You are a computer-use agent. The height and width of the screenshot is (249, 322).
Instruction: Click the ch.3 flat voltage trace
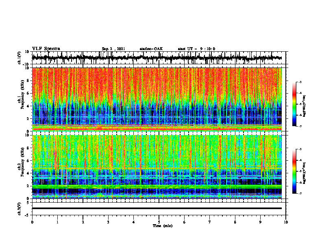(157, 208)
